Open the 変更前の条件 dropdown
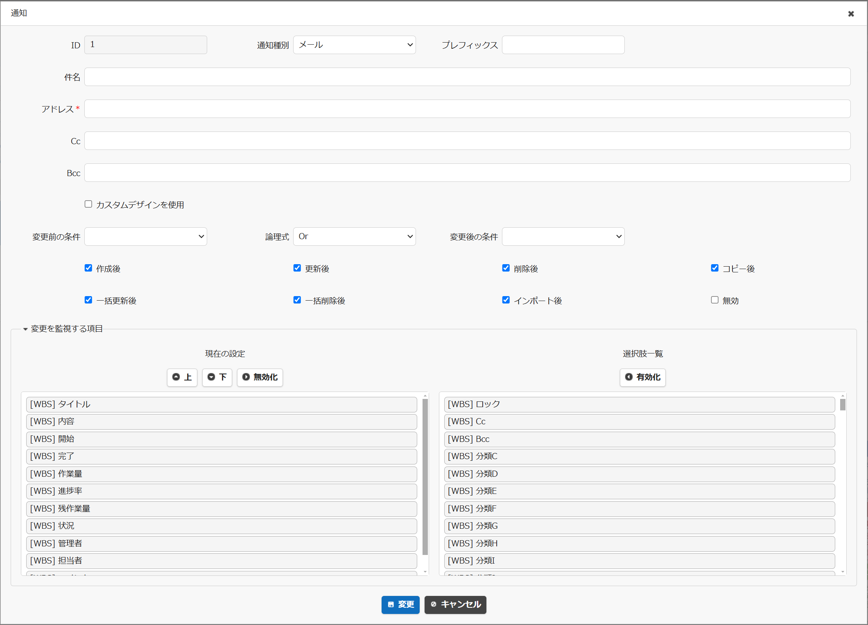This screenshot has height=625, width=868. (x=146, y=236)
